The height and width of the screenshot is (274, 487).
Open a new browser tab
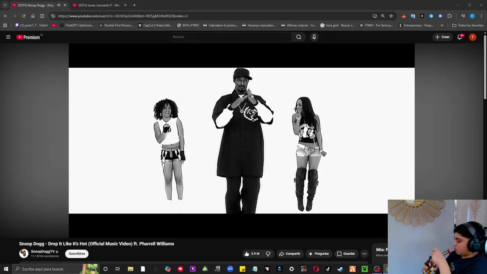pos(134,5)
